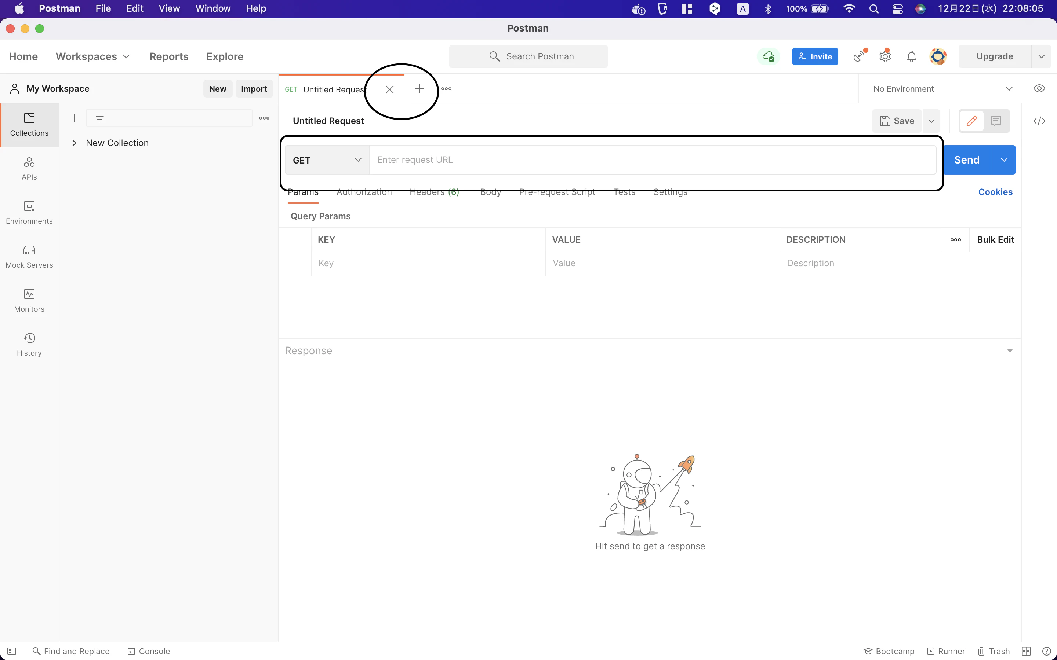Open Postman settings gear icon
The height and width of the screenshot is (660, 1057).
[885, 56]
